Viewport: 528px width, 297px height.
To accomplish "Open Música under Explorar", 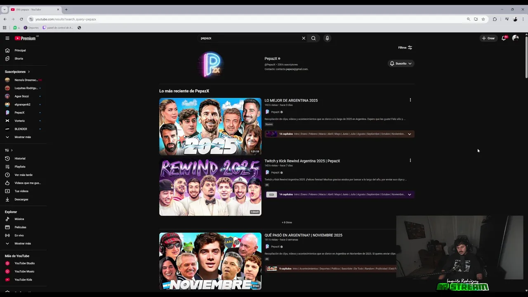I will click(x=19, y=219).
